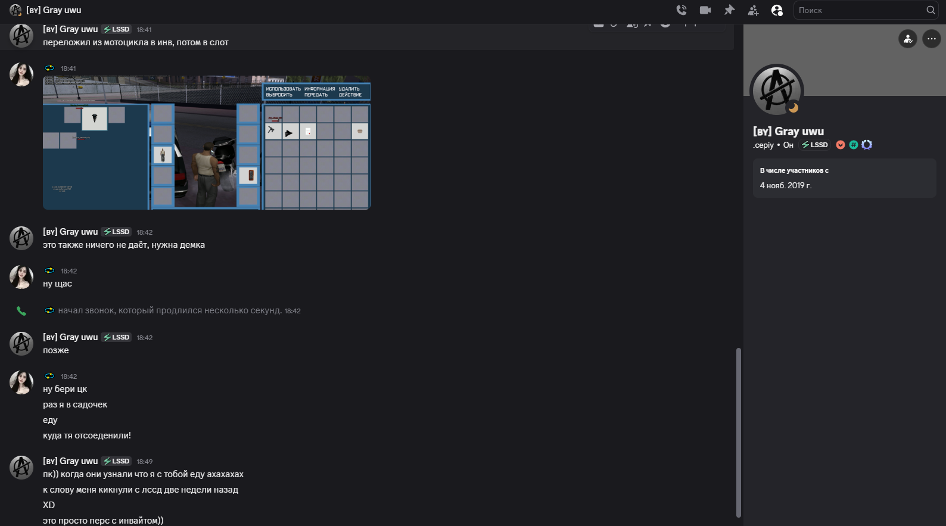Viewport: 946px width, 526px height.
Task: Click the search field labeled Поиск
Action: coord(858,10)
